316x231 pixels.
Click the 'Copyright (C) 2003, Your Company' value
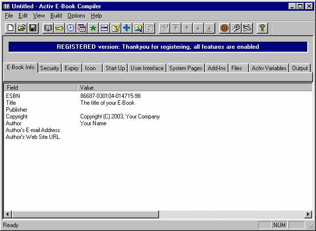(x=120, y=116)
